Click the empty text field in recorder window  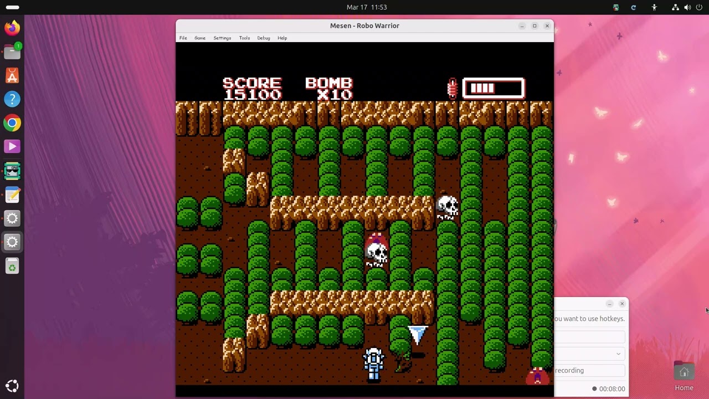[590, 337]
